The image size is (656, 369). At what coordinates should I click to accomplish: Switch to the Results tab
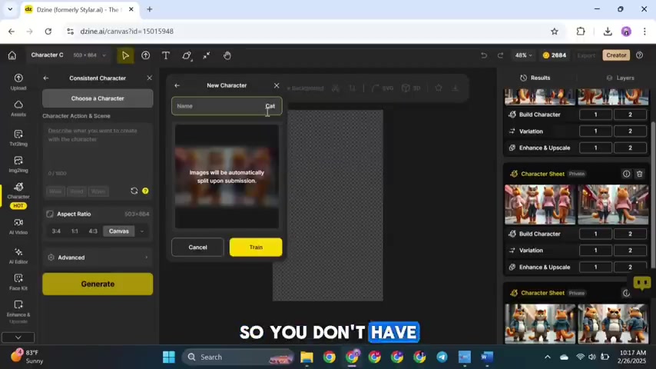tap(535, 78)
